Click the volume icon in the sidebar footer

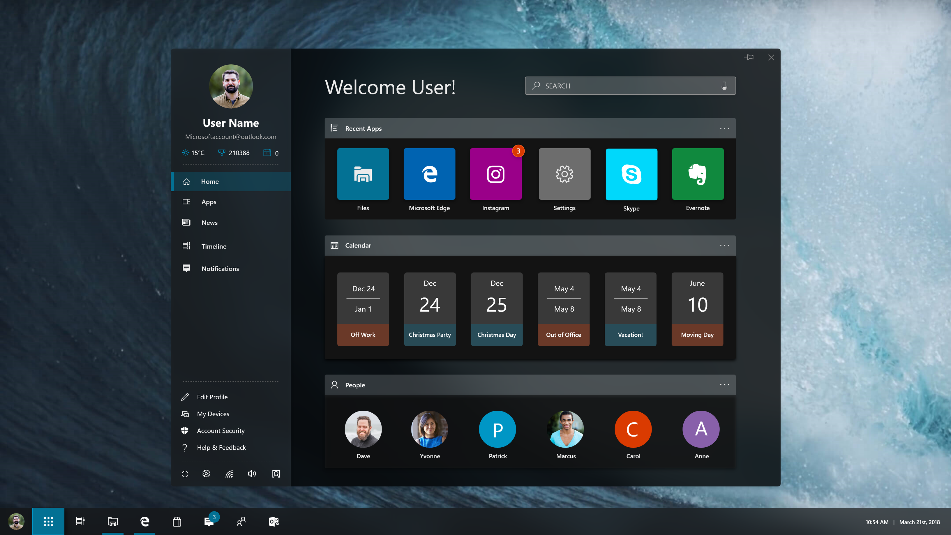252,474
